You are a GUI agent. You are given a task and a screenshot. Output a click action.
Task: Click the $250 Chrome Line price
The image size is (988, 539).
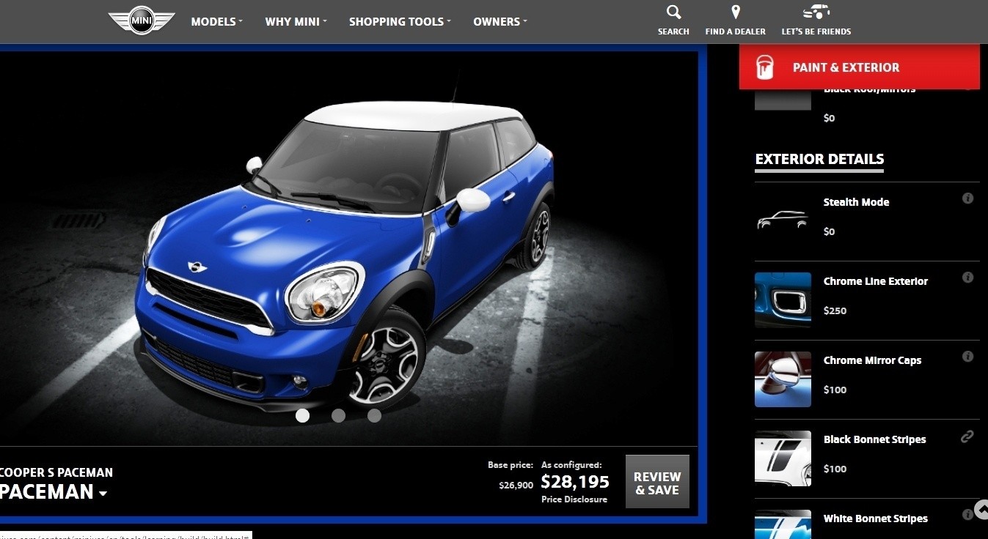(x=835, y=311)
